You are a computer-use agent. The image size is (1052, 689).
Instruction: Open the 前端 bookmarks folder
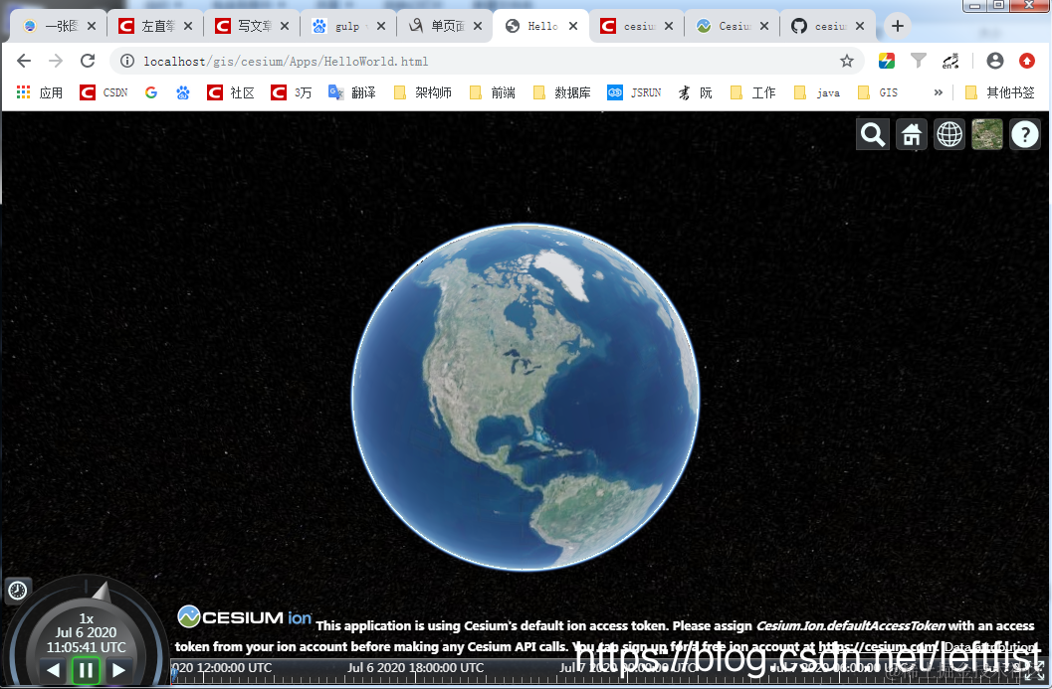(493, 92)
